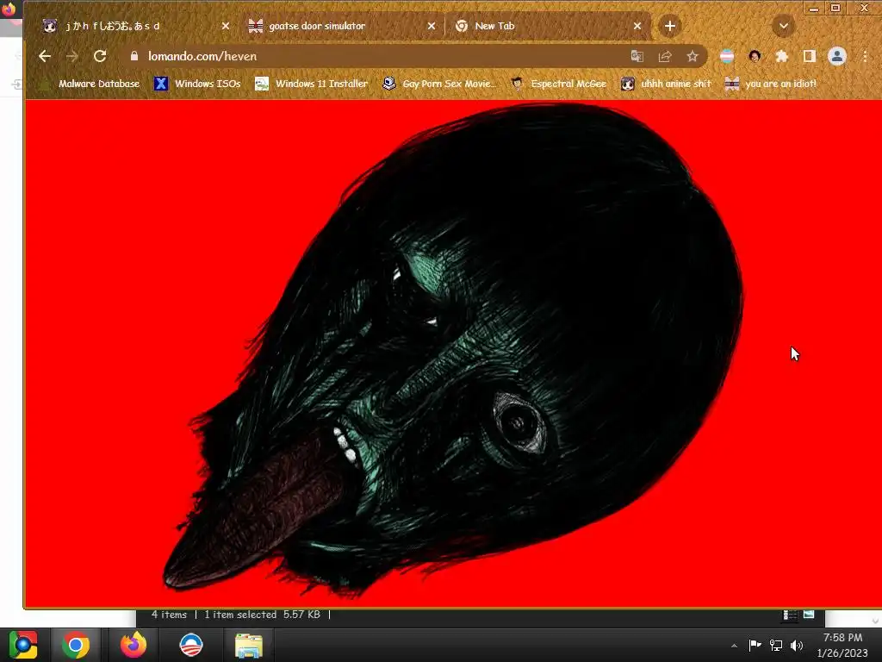Open the Malware Database bookmark
Image resolution: width=882 pixels, height=662 pixels.
click(90, 84)
